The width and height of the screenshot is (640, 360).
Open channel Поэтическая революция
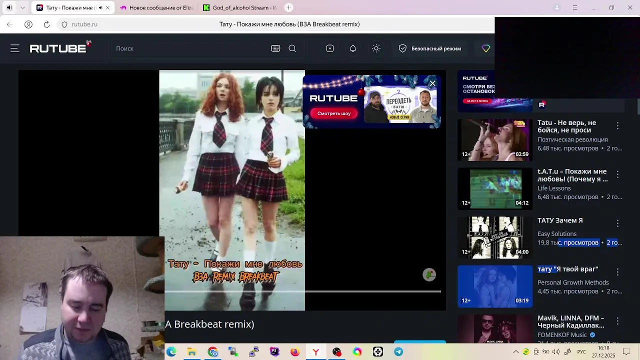[x=572, y=139]
